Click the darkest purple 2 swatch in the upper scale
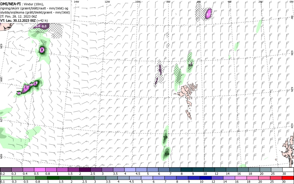This screenshot has width=294, height=184. [85, 170]
